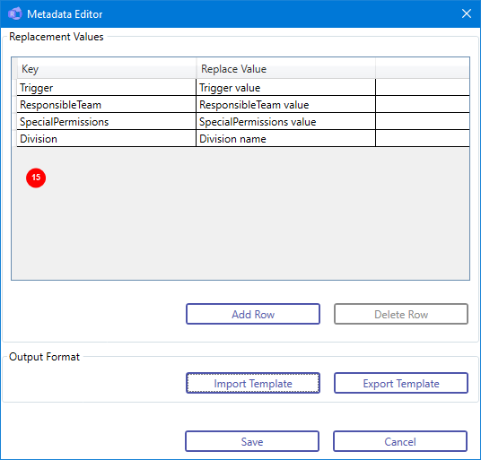Close the Metadata Editor dialog

click(x=467, y=13)
